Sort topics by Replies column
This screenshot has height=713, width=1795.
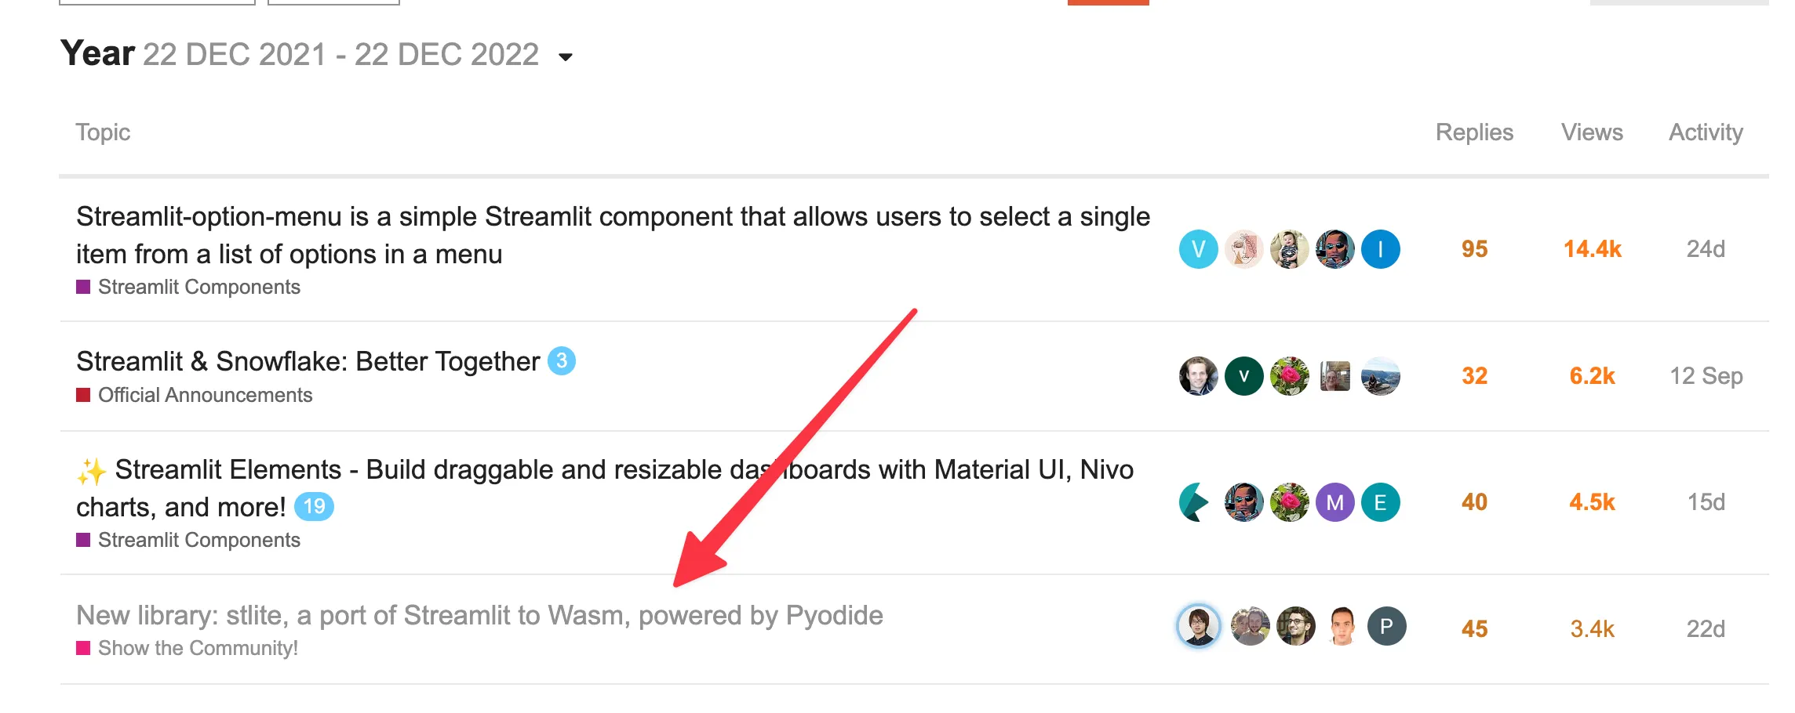tap(1474, 132)
